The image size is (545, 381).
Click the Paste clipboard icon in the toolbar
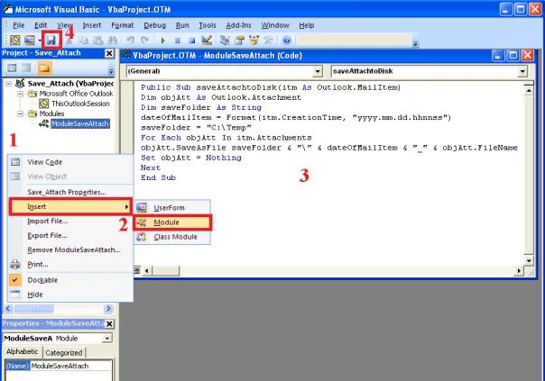point(98,41)
